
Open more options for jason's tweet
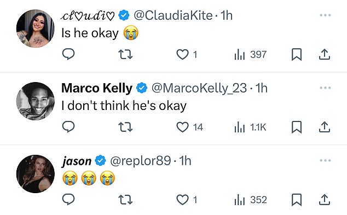click(325, 160)
